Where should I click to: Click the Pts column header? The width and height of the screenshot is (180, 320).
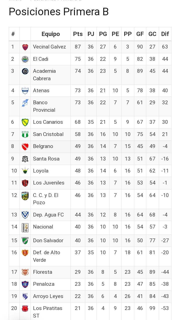(78, 34)
